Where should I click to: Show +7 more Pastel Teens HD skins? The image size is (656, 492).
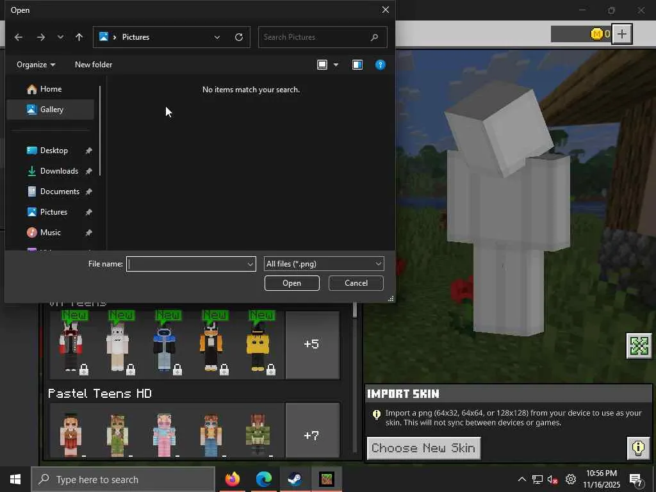(x=312, y=430)
